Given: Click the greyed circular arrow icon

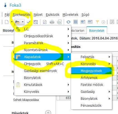Looking at the screenshot, I should pos(103,22).
